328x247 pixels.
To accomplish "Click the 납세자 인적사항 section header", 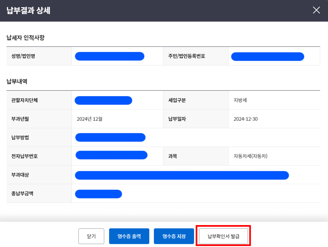I will 25,38.
